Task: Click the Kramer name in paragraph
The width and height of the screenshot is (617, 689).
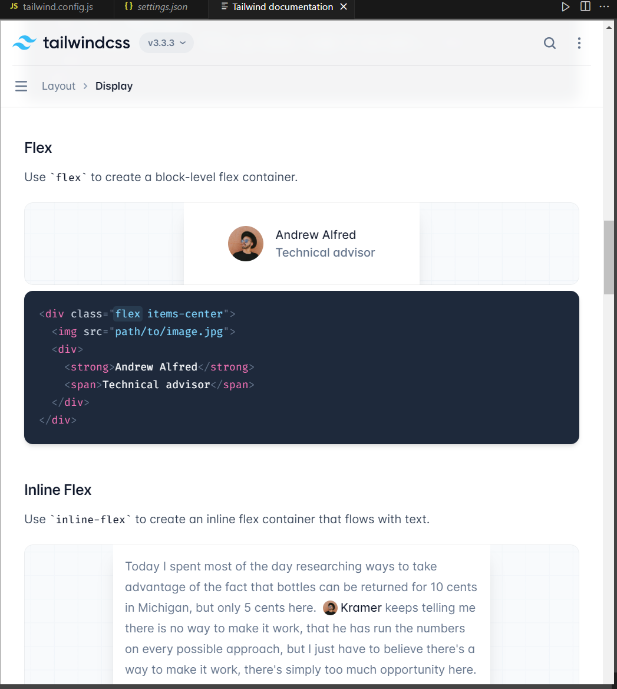Action: [361, 608]
